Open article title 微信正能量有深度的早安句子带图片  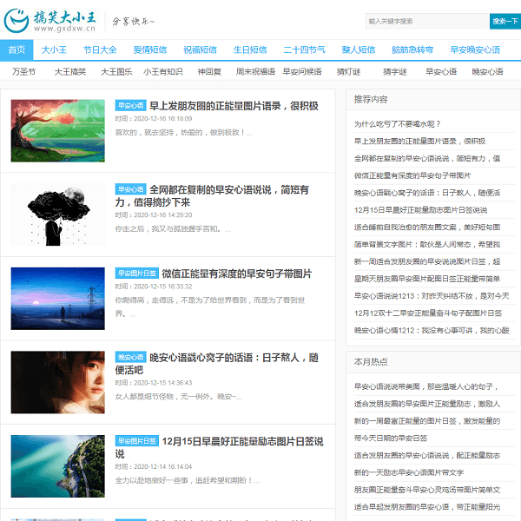(237, 274)
